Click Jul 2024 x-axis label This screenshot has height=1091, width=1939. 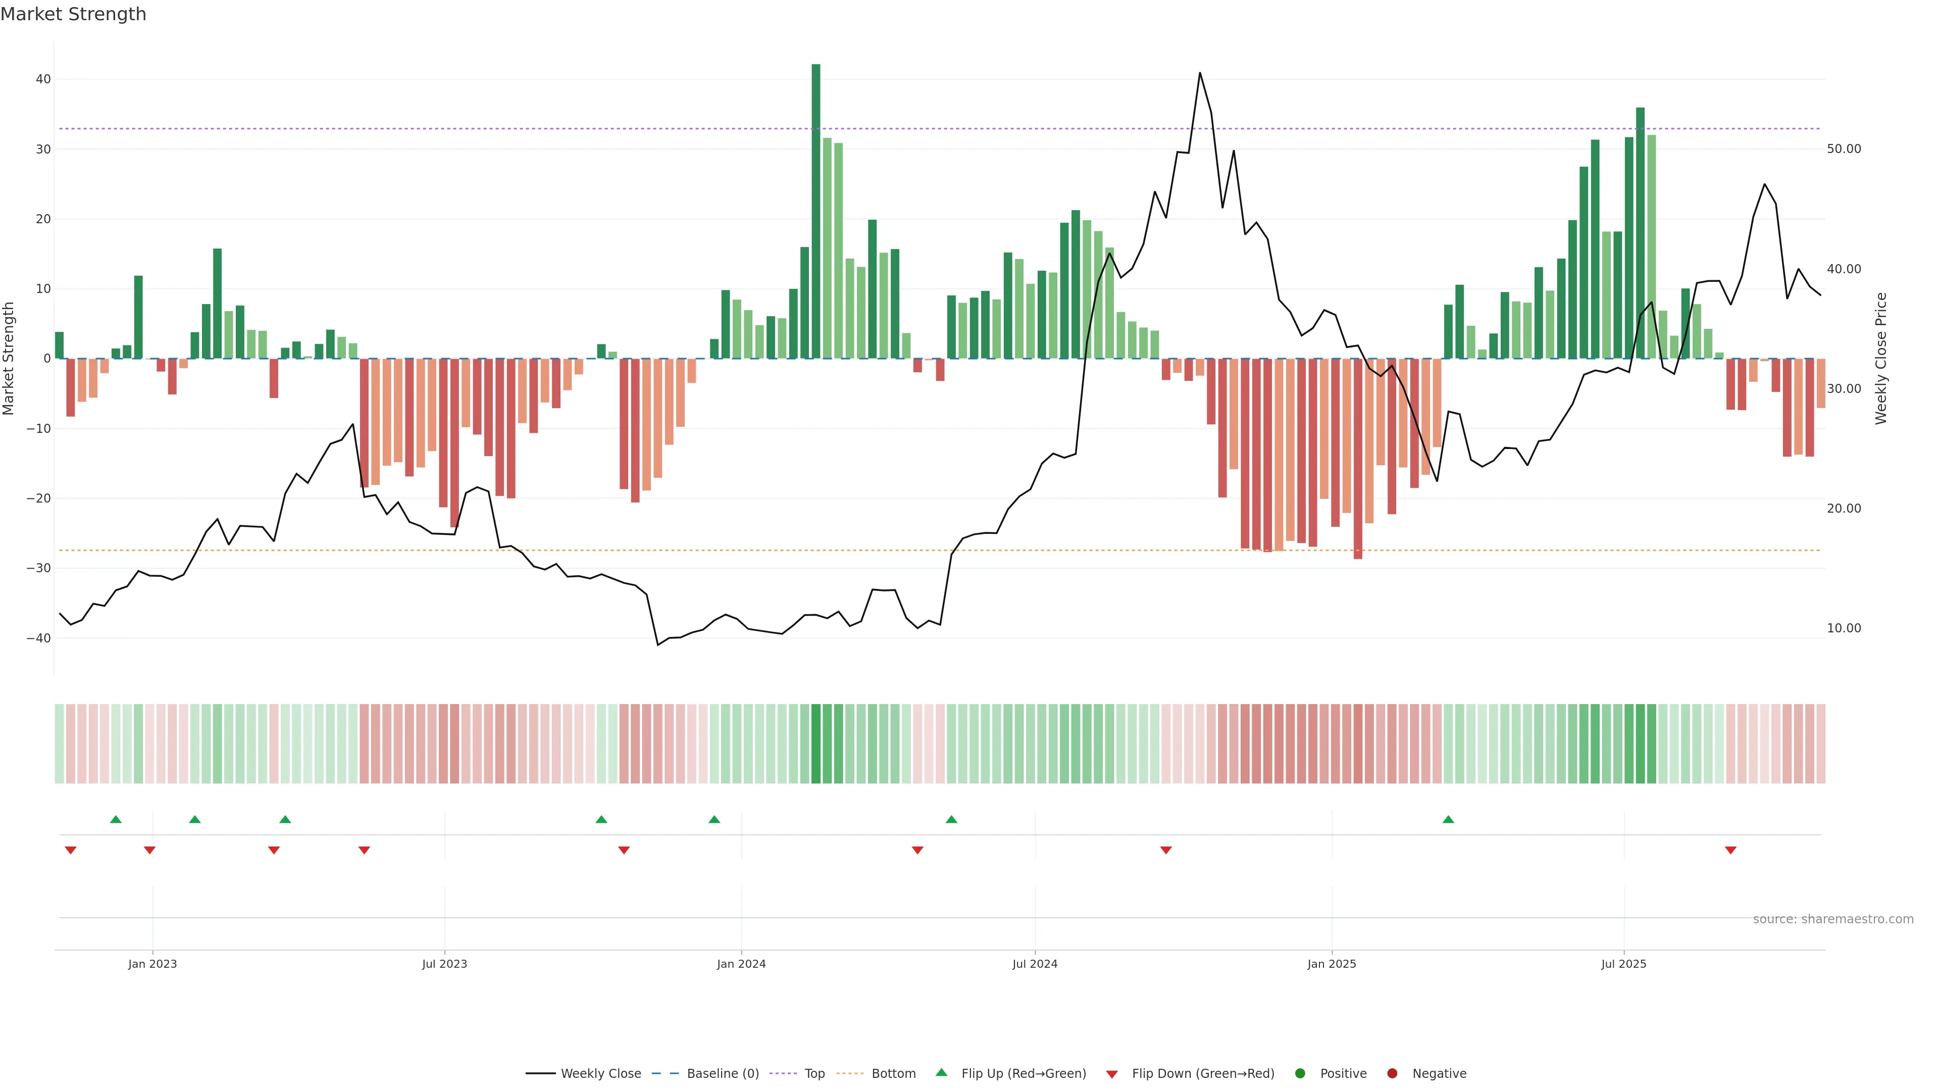(1034, 964)
